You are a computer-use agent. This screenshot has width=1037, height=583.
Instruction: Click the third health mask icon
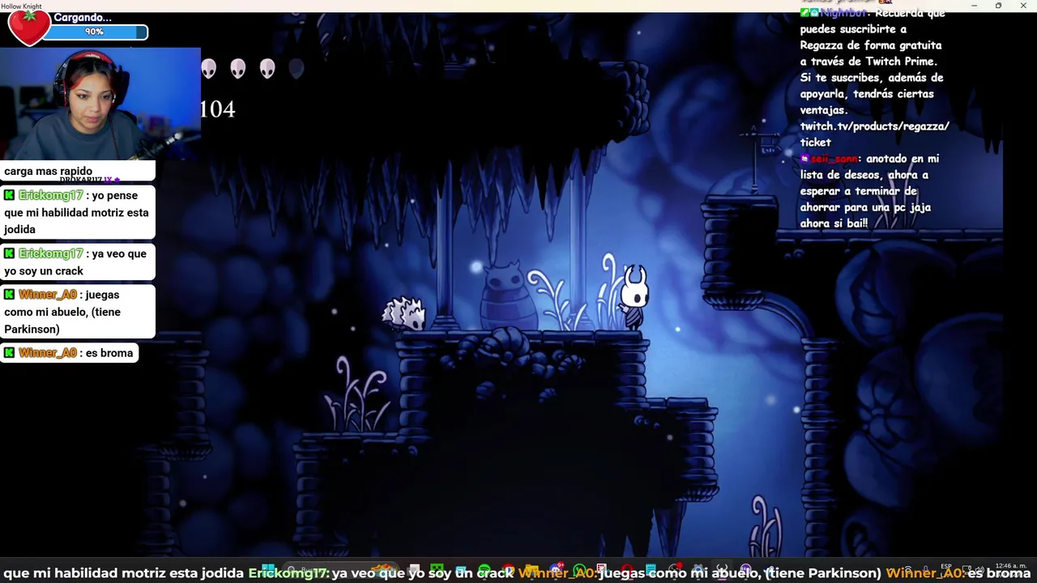[x=267, y=69]
